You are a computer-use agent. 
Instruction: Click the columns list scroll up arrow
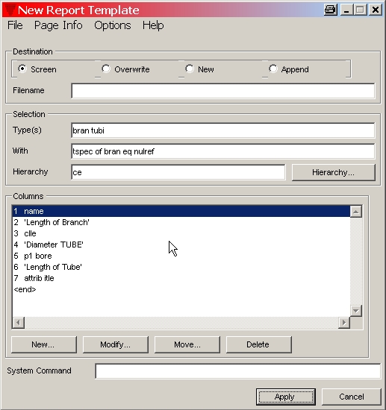coord(356,212)
